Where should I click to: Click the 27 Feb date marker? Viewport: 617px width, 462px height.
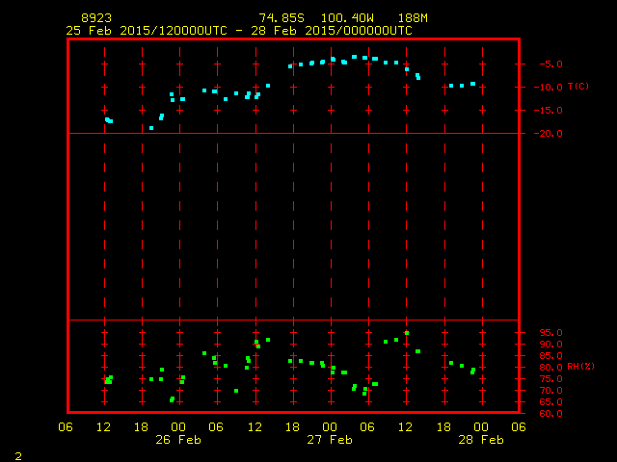click(330, 440)
